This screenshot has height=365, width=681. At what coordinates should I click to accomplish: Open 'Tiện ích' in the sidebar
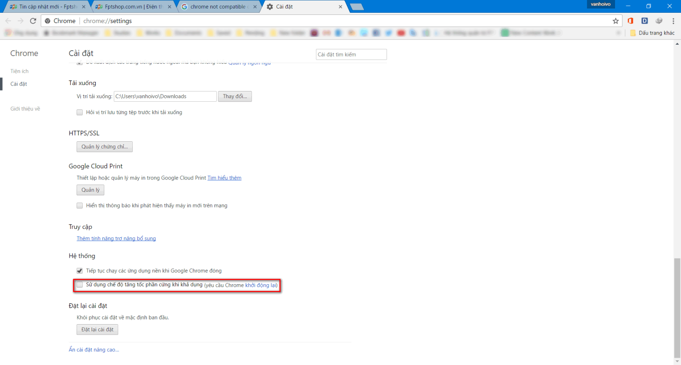pos(20,71)
